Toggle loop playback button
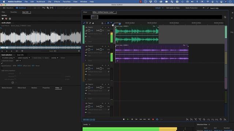Viewport: 234px width, 131px height. tap(157, 119)
